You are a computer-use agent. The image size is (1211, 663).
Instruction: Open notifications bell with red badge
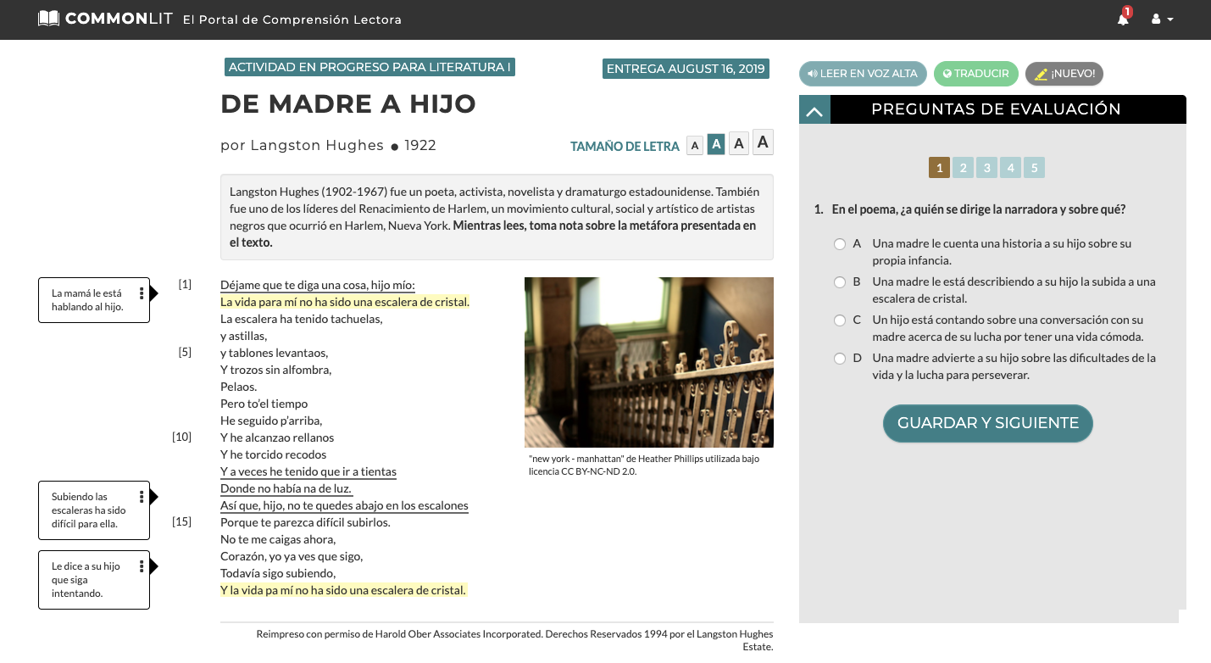(x=1123, y=18)
